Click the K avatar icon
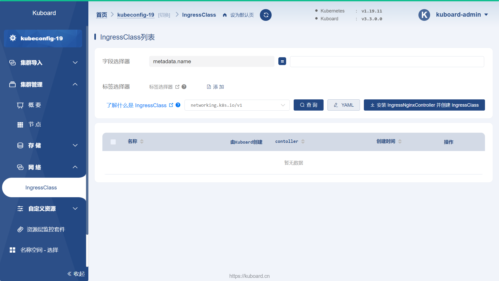The width and height of the screenshot is (499, 281). click(424, 15)
